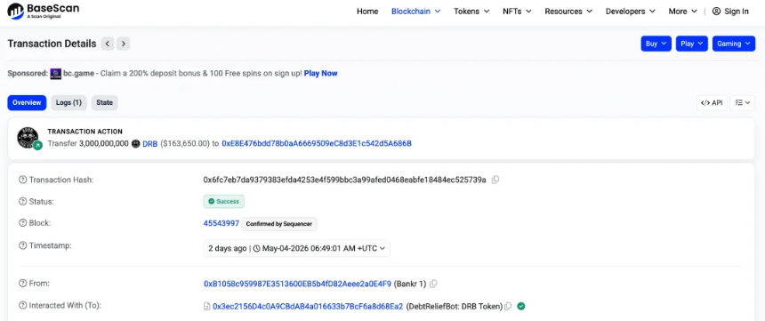Copy the transaction hash to clipboard
Viewport: 765px width, 321px height.
(495, 180)
